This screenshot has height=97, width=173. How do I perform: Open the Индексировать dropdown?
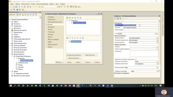pyautogui.click(x=157, y=38)
